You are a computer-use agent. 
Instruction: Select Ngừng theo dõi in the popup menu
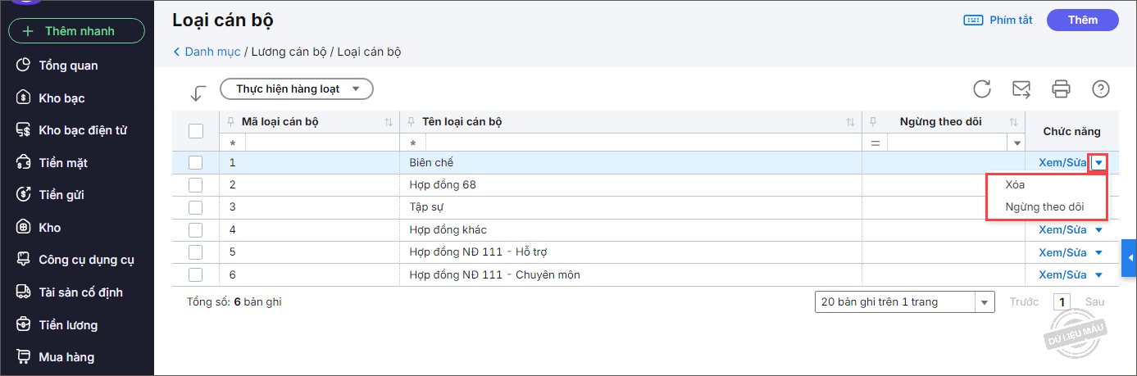tap(1044, 207)
